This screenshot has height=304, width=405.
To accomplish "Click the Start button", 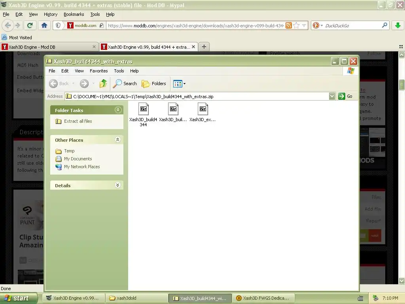I will point(19,298).
